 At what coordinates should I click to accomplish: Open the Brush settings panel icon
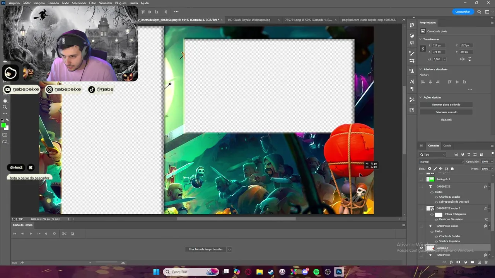coord(412,54)
